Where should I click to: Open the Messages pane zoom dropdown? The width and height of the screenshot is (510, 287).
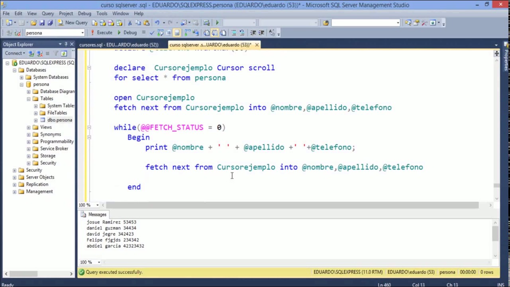pos(99,262)
